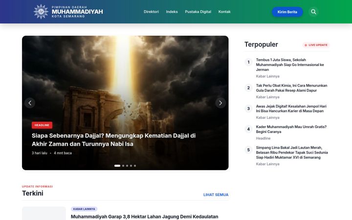The width and height of the screenshot is (352, 220).
Task: Click LIHAT SEMUA in Terkini section
Action: [x=216, y=195]
